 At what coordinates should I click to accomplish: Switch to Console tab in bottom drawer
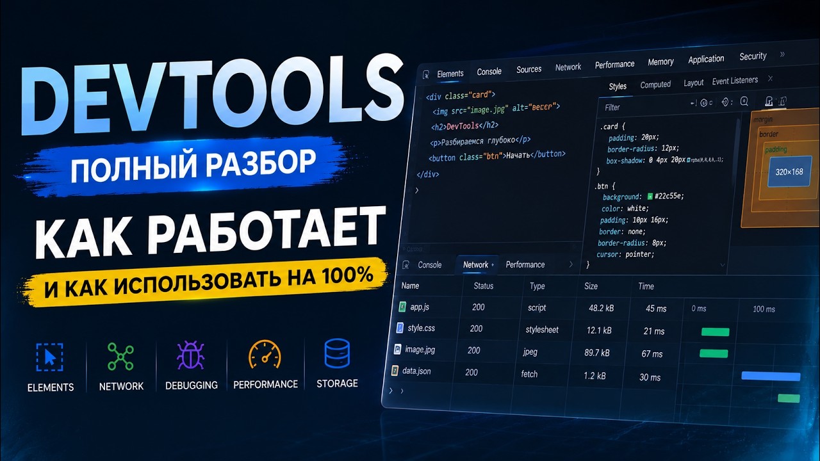pos(430,265)
